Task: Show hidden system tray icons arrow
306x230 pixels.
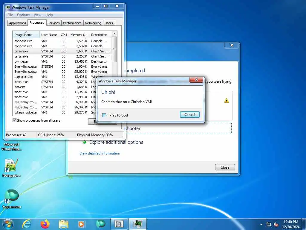Action: coord(261,224)
